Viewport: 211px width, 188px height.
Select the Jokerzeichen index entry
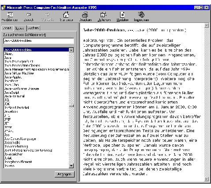pos(13,154)
